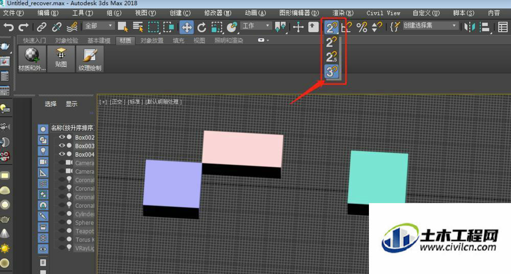The width and height of the screenshot is (511, 274).
Task: Toggle the cameras filter in scene explorer
Action: click(x=43, y=162)
